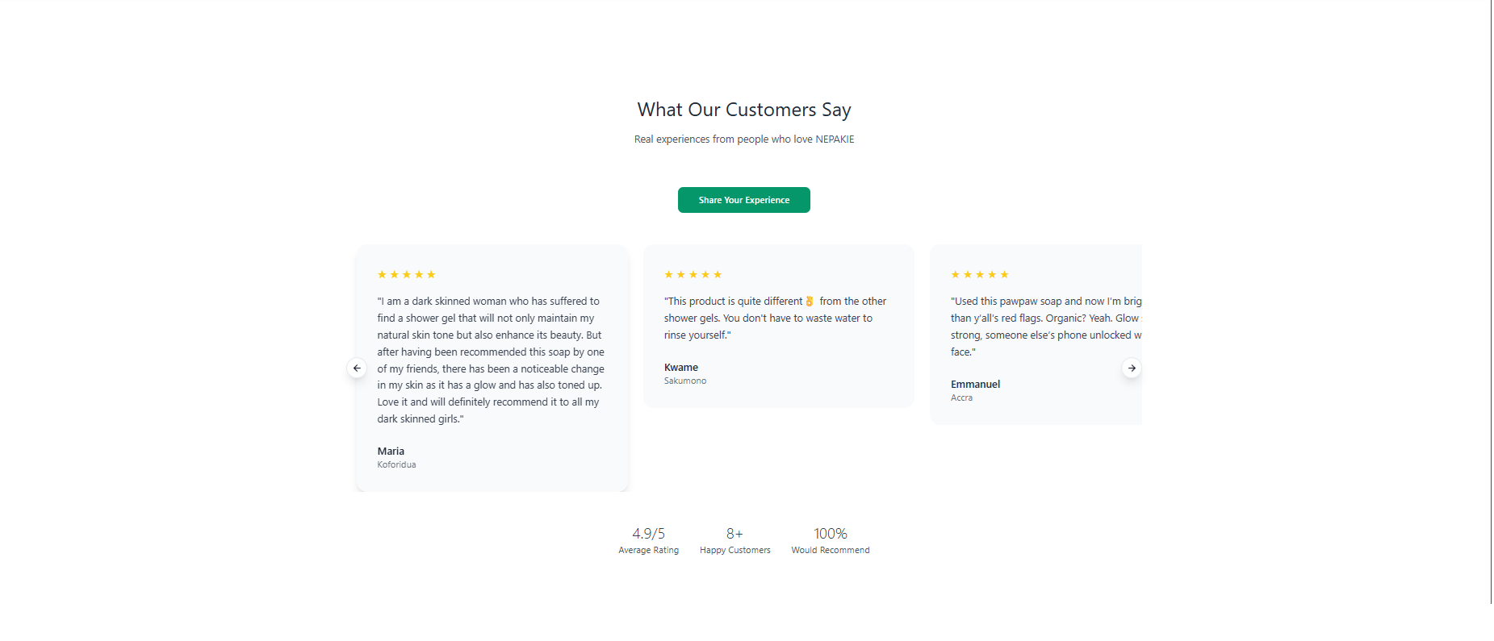Click the What Our Customers Say heading
Viewport: 1494px width, 641px height.
[x=743, y=110]
